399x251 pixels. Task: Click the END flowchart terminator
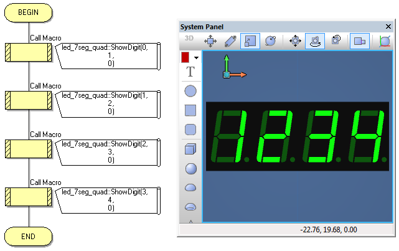click(x=28, y=237)
